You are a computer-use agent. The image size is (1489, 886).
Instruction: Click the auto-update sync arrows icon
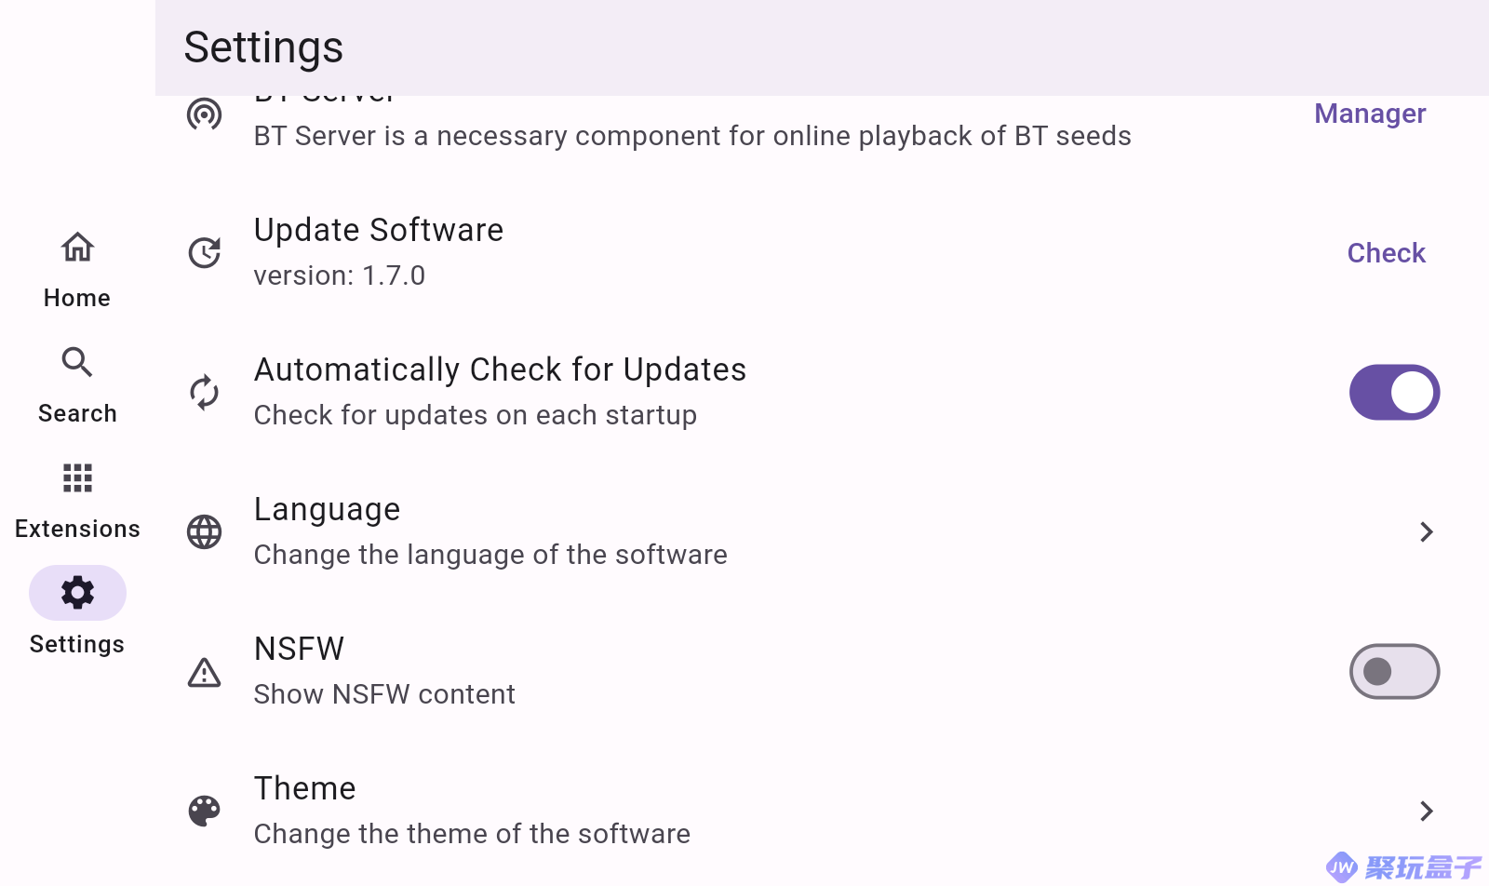pos(204,392)
